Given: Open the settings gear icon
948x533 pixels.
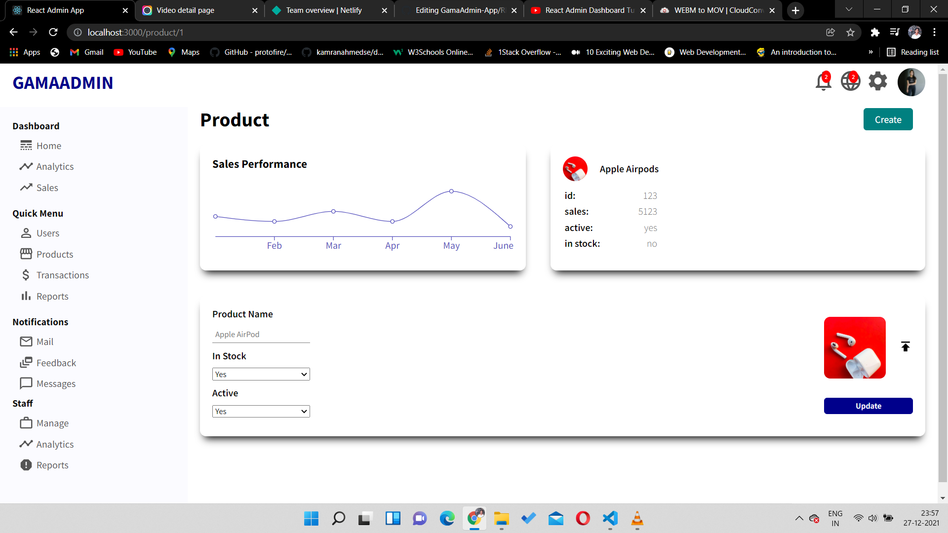Looking at the screenshot, I should tap(877, 81).
